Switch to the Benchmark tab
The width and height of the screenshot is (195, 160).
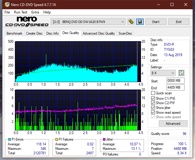tap(15, 33)
